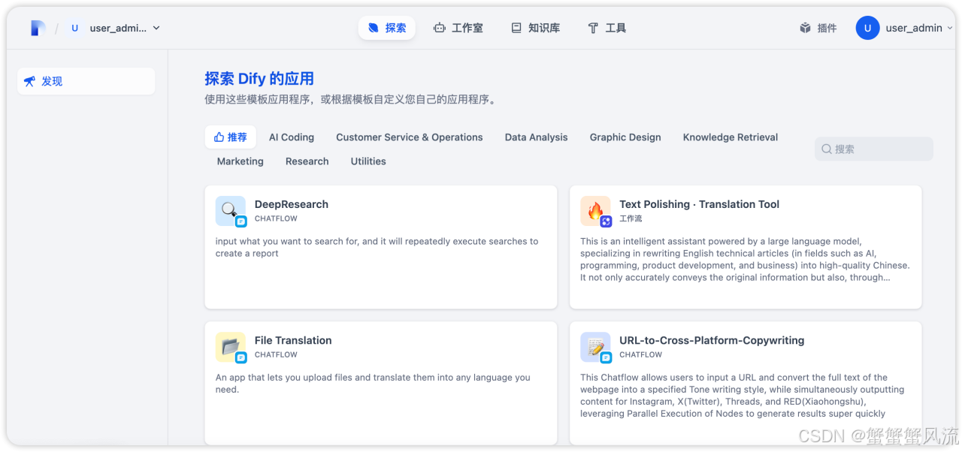The width and height of the screenshot is (962, 452).
Task: Open the 探索 tab in the top navigation
Action: pyautogui.click(x=387, y=28)
